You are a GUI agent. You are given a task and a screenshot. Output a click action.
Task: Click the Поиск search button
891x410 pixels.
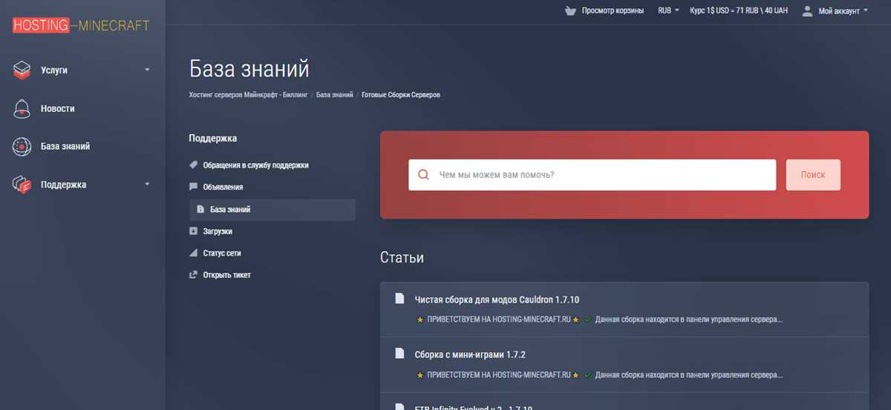[813, 175]
